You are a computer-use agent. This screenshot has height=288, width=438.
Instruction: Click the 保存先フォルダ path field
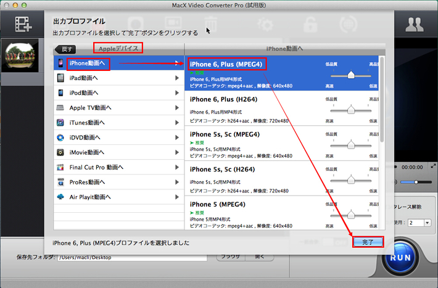coord(132,257)
